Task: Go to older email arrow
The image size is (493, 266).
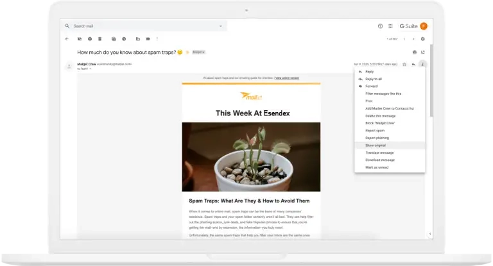Action: tap(413, 39)
